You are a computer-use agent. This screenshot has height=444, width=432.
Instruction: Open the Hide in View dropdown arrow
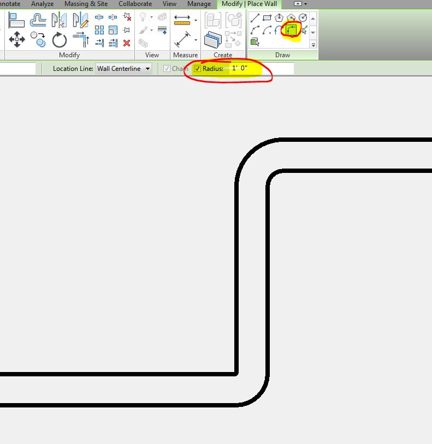coord(152,17)
